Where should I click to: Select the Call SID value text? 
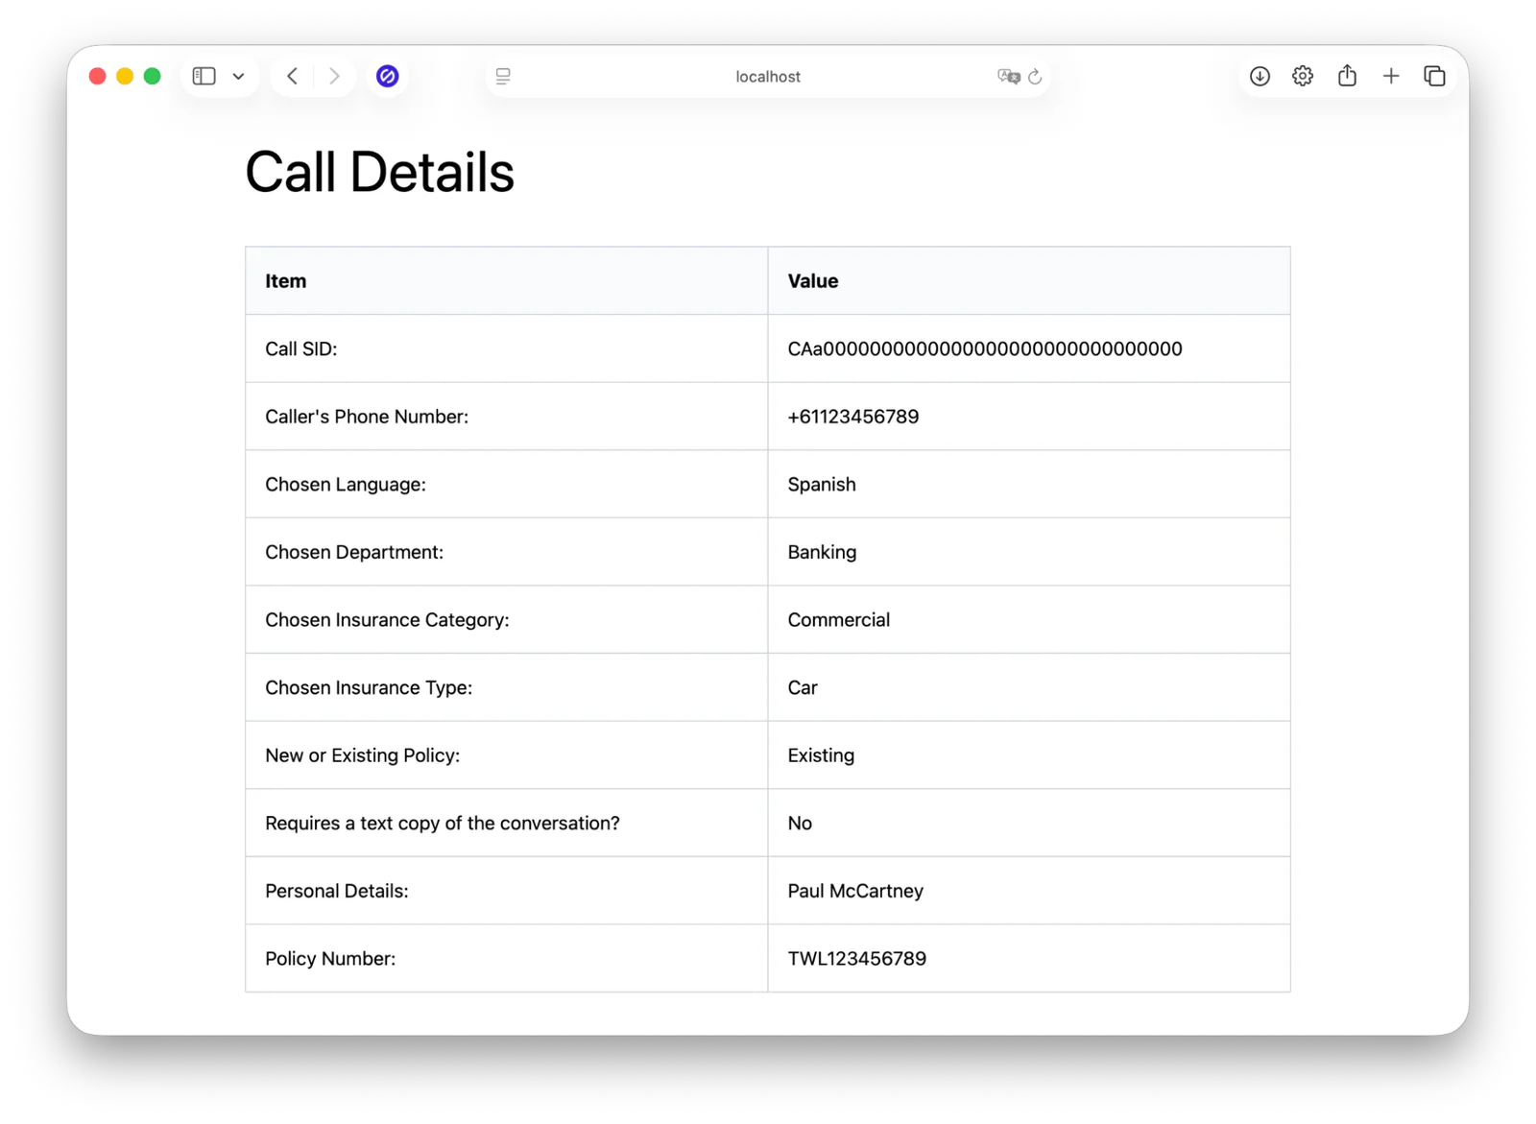[984, 348]
